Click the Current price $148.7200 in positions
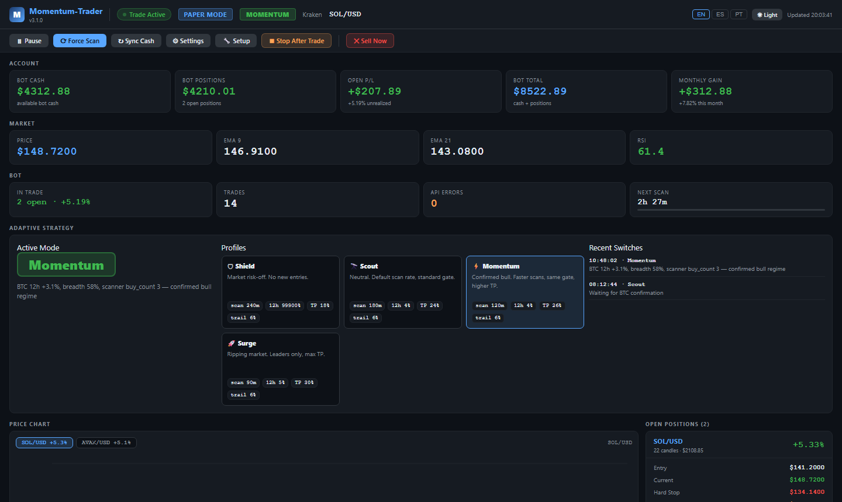The height and width of the screenshot is (502, 842). coord(807,480)
